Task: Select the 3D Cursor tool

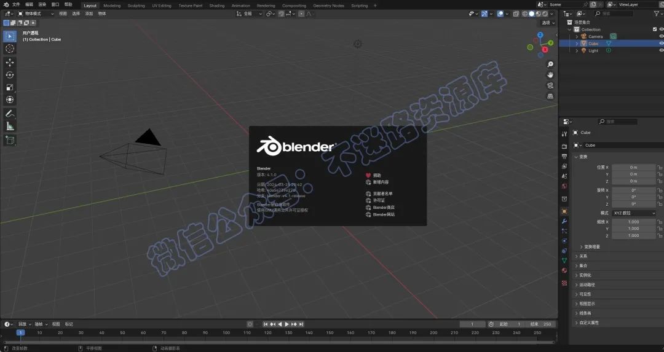Action: tap(10, 49)
